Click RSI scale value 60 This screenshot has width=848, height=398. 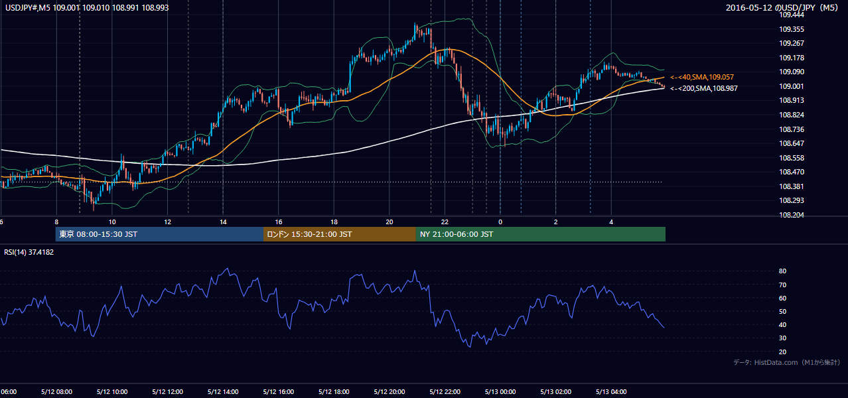(783, 298)
